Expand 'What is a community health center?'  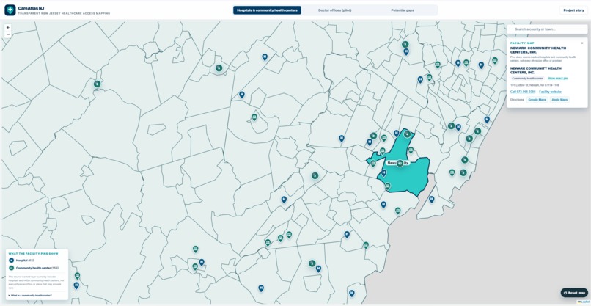point(30,296)
